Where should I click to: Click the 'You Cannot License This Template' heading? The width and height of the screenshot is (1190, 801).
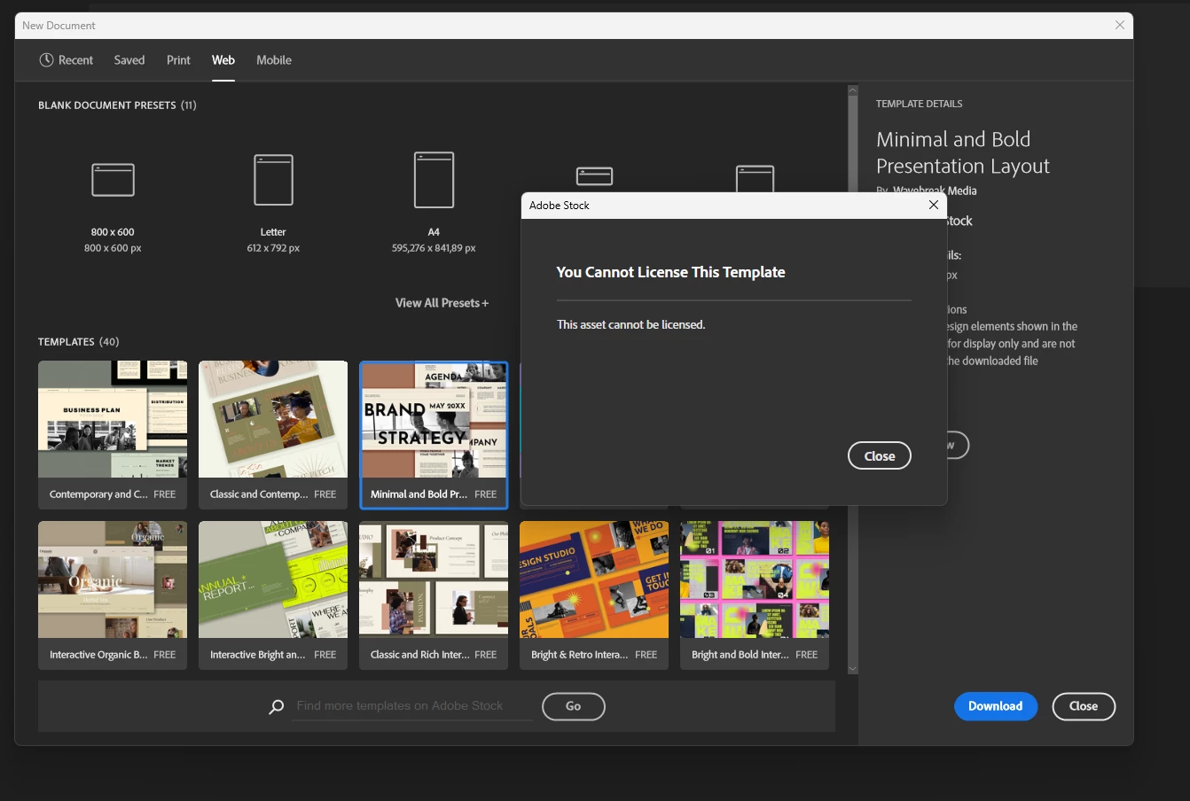670,272
